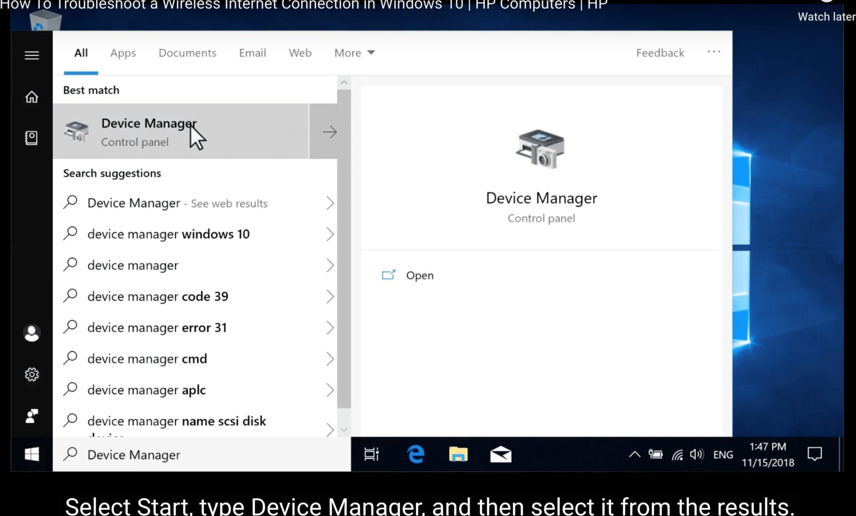Expand 'device manager name scsi disk' chevron
Screen dimensions: 856x516
pyautogui.click(x=330, y=429)
